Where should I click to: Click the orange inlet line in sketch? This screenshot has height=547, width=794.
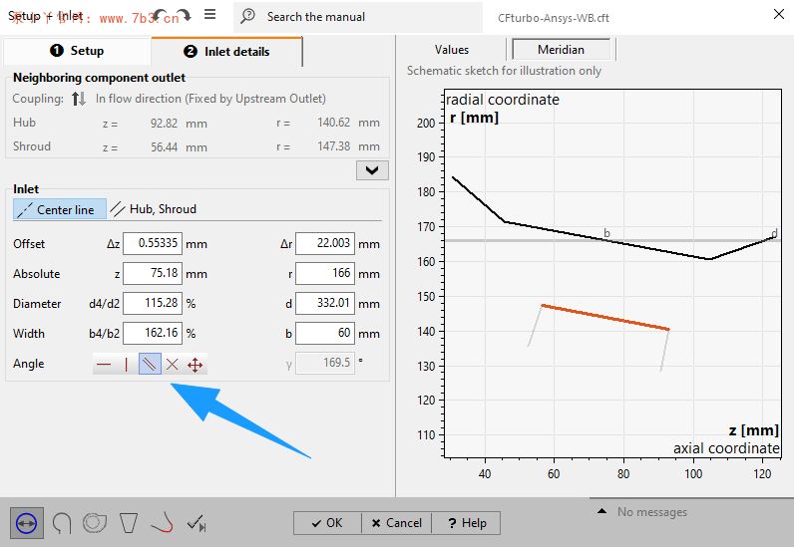(x=605, y=317)
